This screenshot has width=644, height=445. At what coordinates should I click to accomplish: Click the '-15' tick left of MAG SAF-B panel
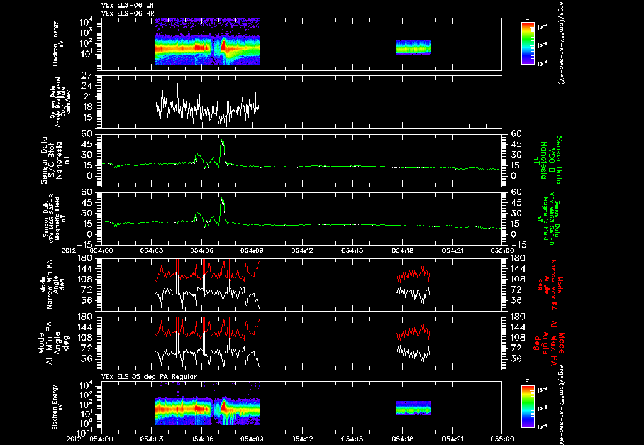tap(86, 244)
